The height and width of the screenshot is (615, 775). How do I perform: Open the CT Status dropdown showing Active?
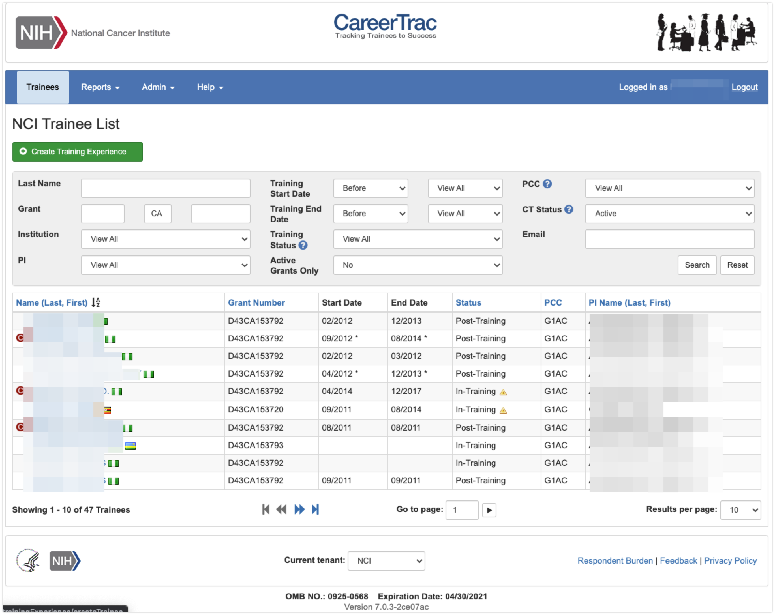pos(669,214)
